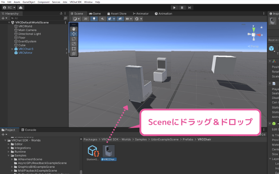
Task: Select the Scale tool
Action: tap(74, 44)
